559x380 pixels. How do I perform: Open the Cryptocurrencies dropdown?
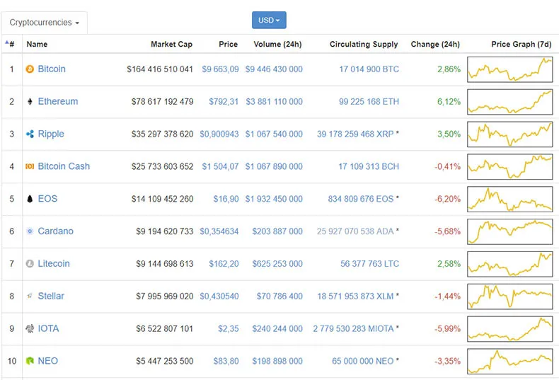click(44, 23)
